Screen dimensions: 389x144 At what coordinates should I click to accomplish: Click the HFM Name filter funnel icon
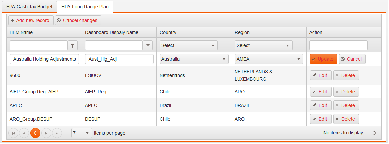click(x=73, y=45)
